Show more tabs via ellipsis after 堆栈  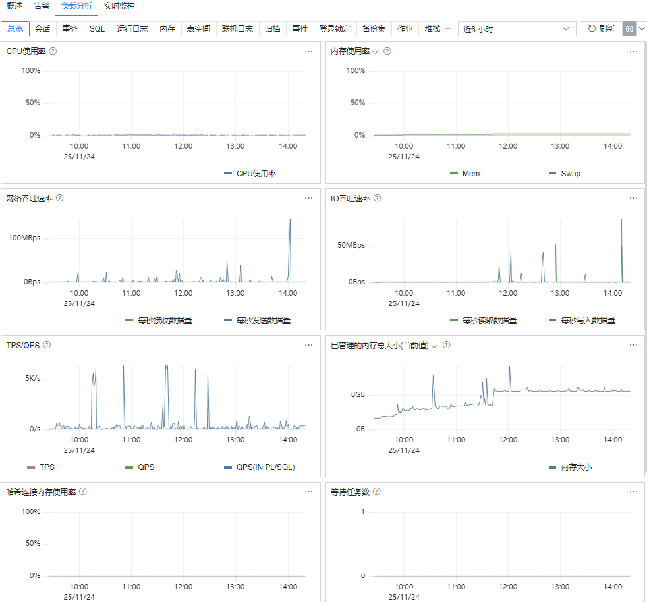448,28
